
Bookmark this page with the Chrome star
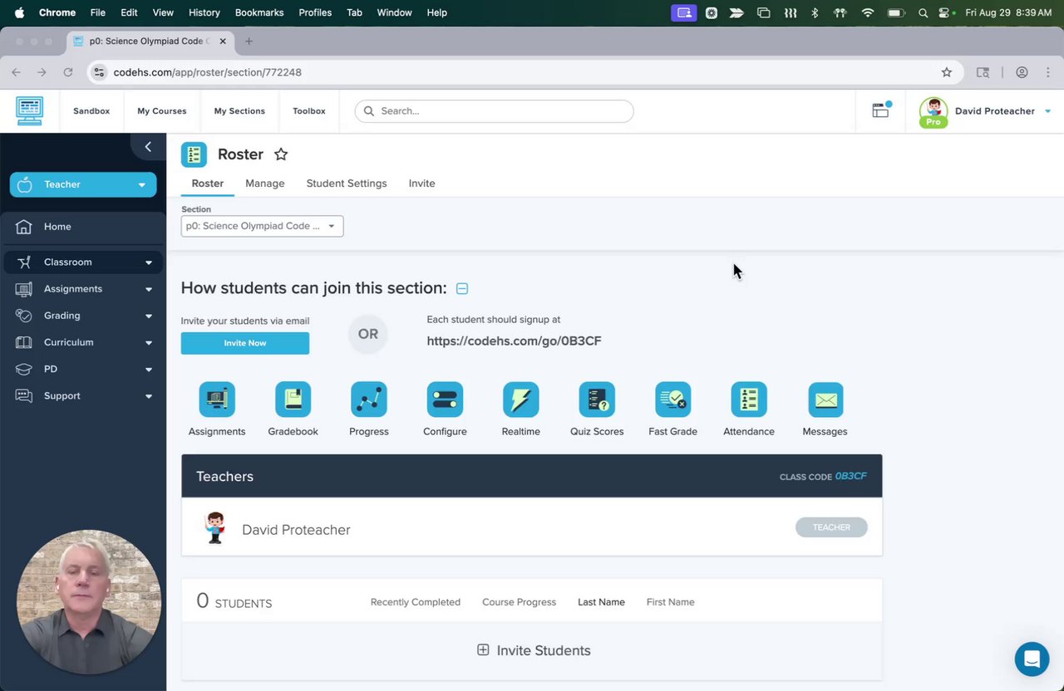(947, 72)
